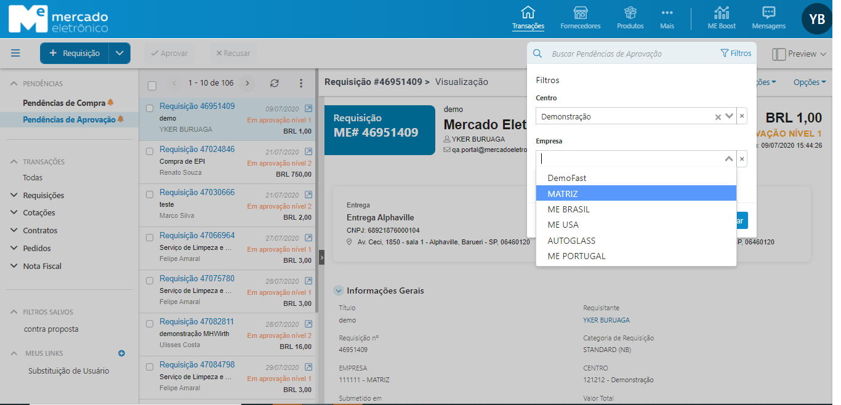Choose AUTOGLASS in the Empresa list
Viewport: 841px width, 405px height.
(636, 241)
